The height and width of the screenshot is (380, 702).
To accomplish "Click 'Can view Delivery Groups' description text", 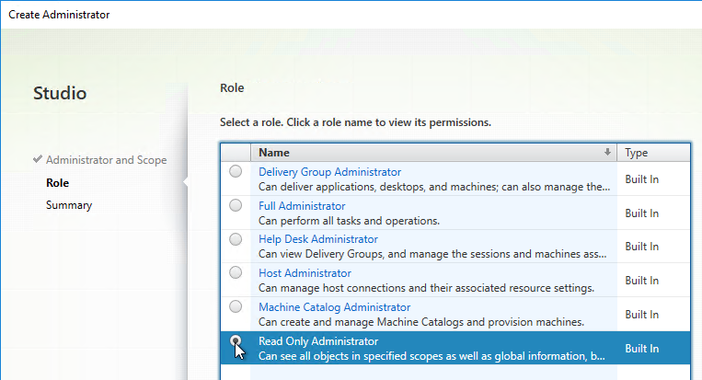I will coord(432,254).
